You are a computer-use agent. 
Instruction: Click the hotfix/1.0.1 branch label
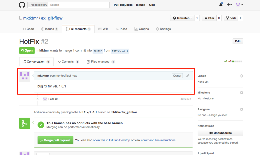click(x=120, y=51)
